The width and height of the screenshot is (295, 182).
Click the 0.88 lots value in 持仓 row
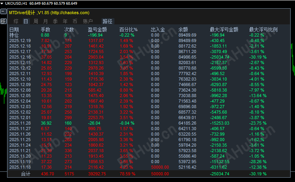tap(45, 35)
